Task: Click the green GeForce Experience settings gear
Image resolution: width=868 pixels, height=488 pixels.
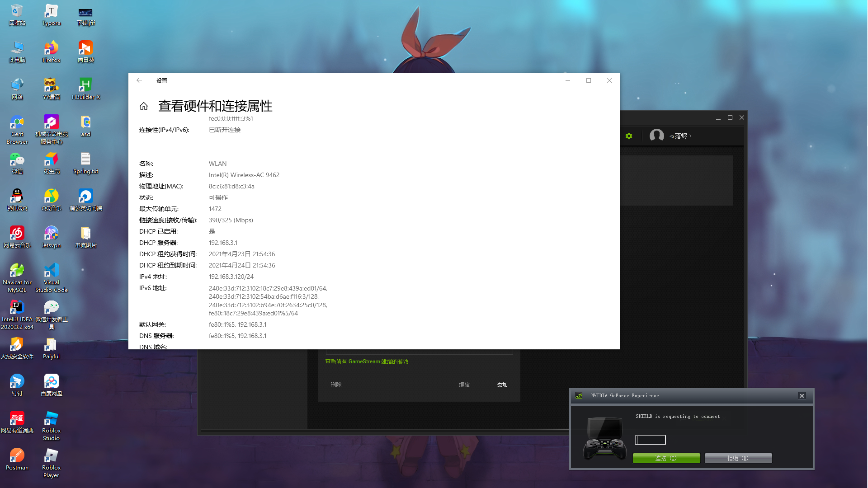Action: [629, 136]
